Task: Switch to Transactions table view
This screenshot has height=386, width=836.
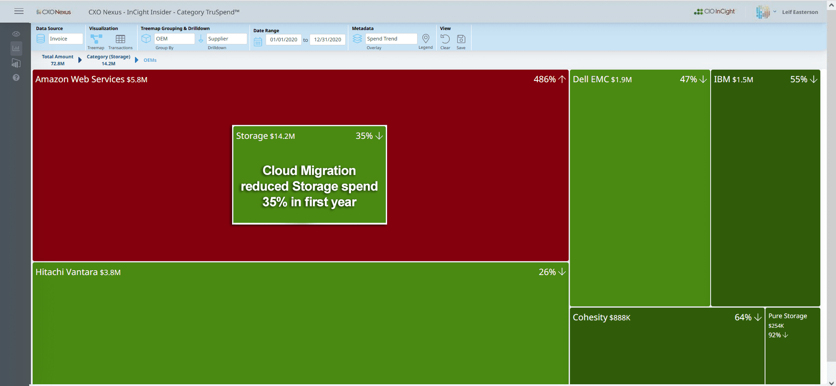Action: [x=120, y=39]
